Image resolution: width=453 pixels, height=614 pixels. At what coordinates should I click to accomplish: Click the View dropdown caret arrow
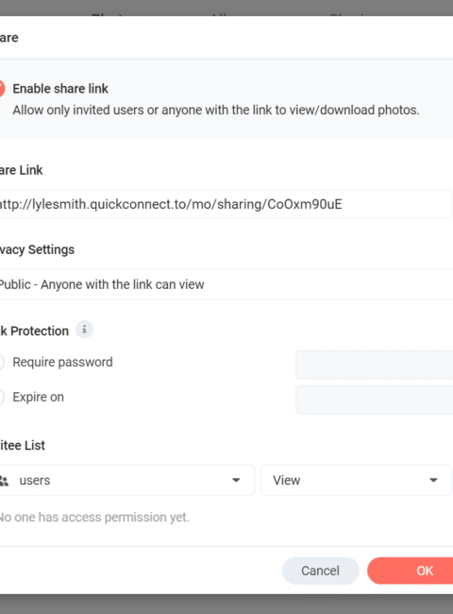click(433, 481)
